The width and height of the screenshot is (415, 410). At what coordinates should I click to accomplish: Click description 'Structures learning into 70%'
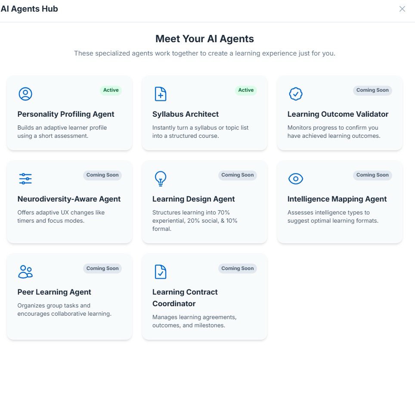(191, 212)
